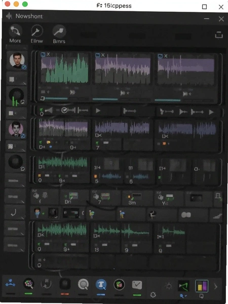
Task: Click the Nowshont panel title
Action: (x=29, y=16)
